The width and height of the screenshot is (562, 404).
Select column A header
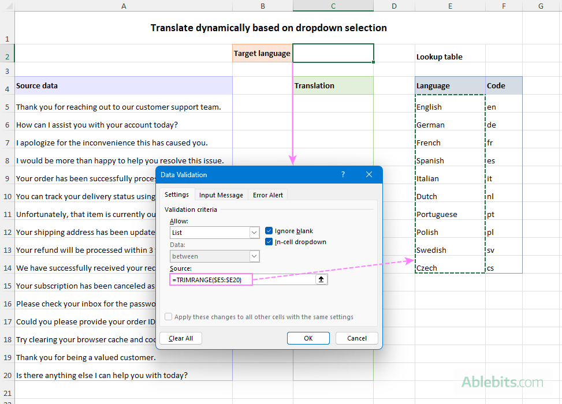pyautogui.click(x=124, y=6)
